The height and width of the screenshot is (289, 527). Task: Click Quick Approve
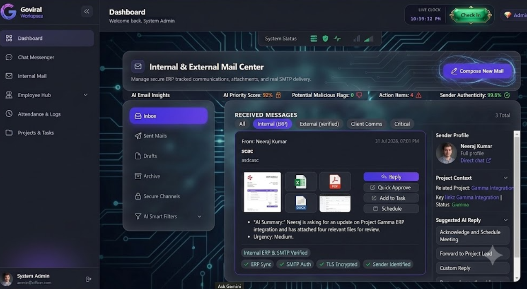[391, 188]
